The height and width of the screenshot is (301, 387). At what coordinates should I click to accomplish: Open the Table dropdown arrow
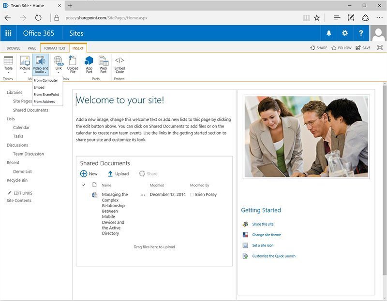pyautogui.click(x=7, y=71)
